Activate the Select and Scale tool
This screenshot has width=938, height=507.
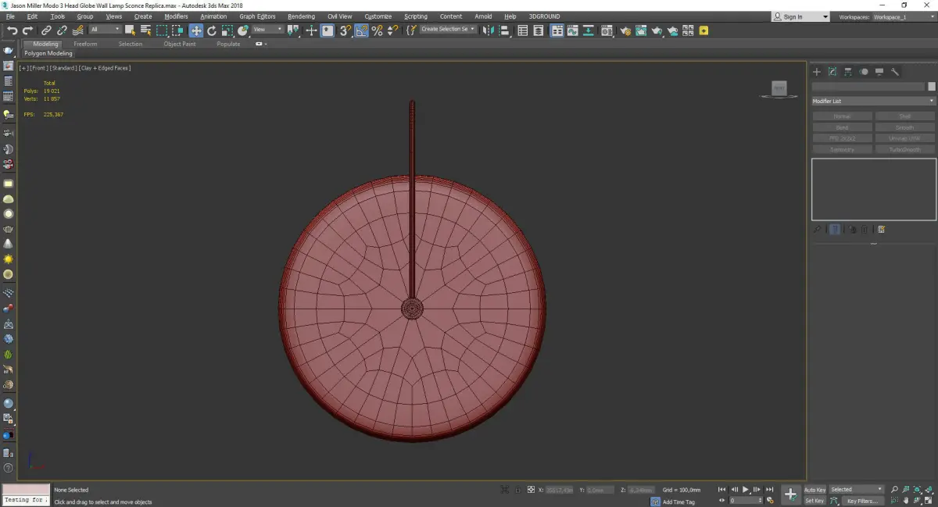(227, 30)
